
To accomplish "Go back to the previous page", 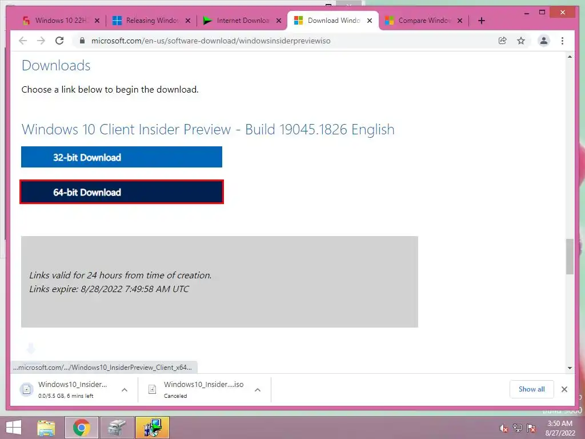I will point(23,41).
